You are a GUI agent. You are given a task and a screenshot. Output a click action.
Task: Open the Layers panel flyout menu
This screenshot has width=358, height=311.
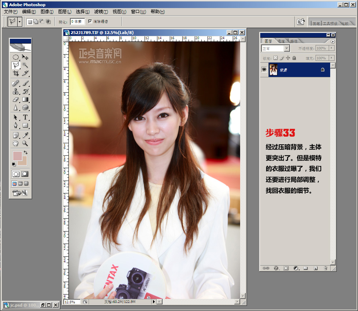tap(333, 41)
